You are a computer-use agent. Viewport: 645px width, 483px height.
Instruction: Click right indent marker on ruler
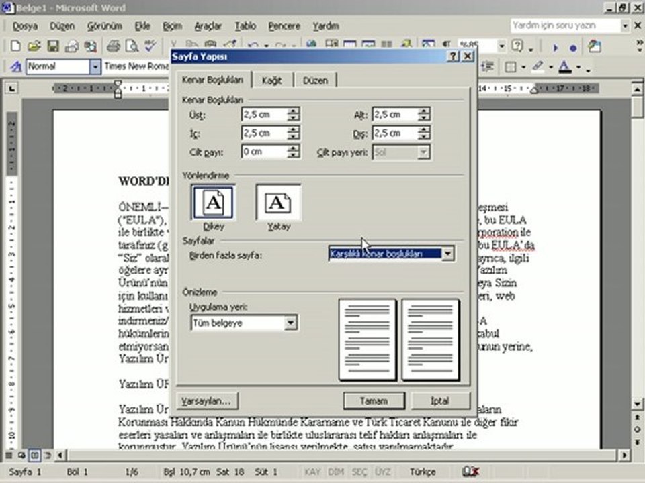click(534, 89)
